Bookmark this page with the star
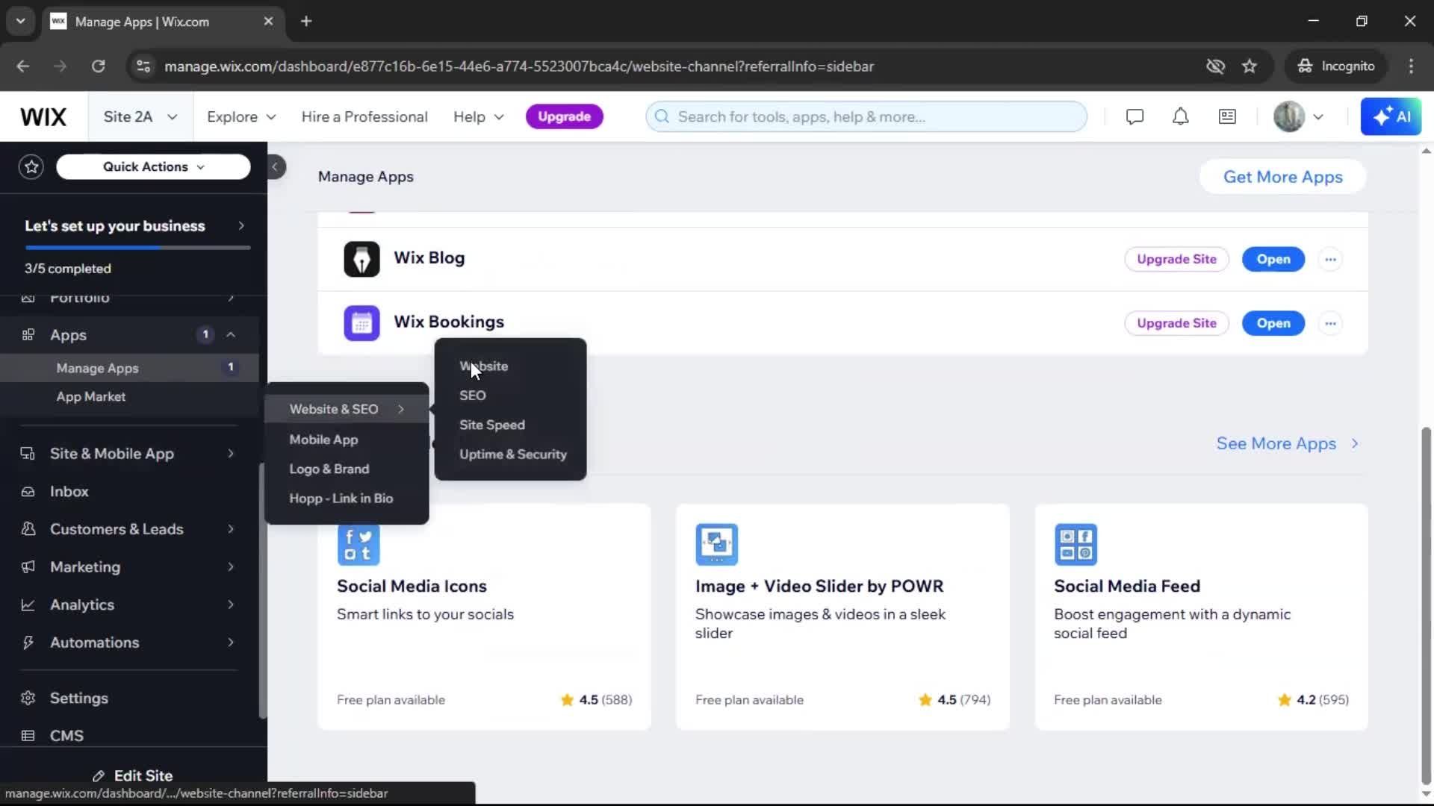 (x=1250, y=66)
